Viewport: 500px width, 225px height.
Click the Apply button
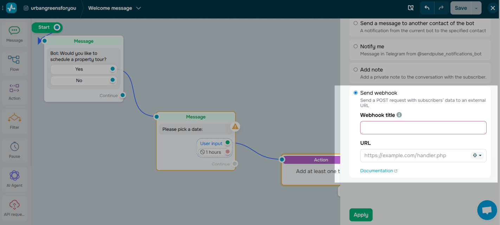click(x=361, y=214)
